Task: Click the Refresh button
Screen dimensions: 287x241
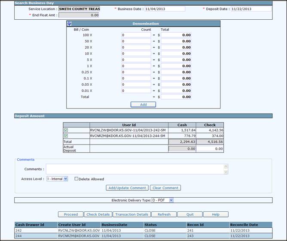Action: pyautogui.click(x=164, y=214)
